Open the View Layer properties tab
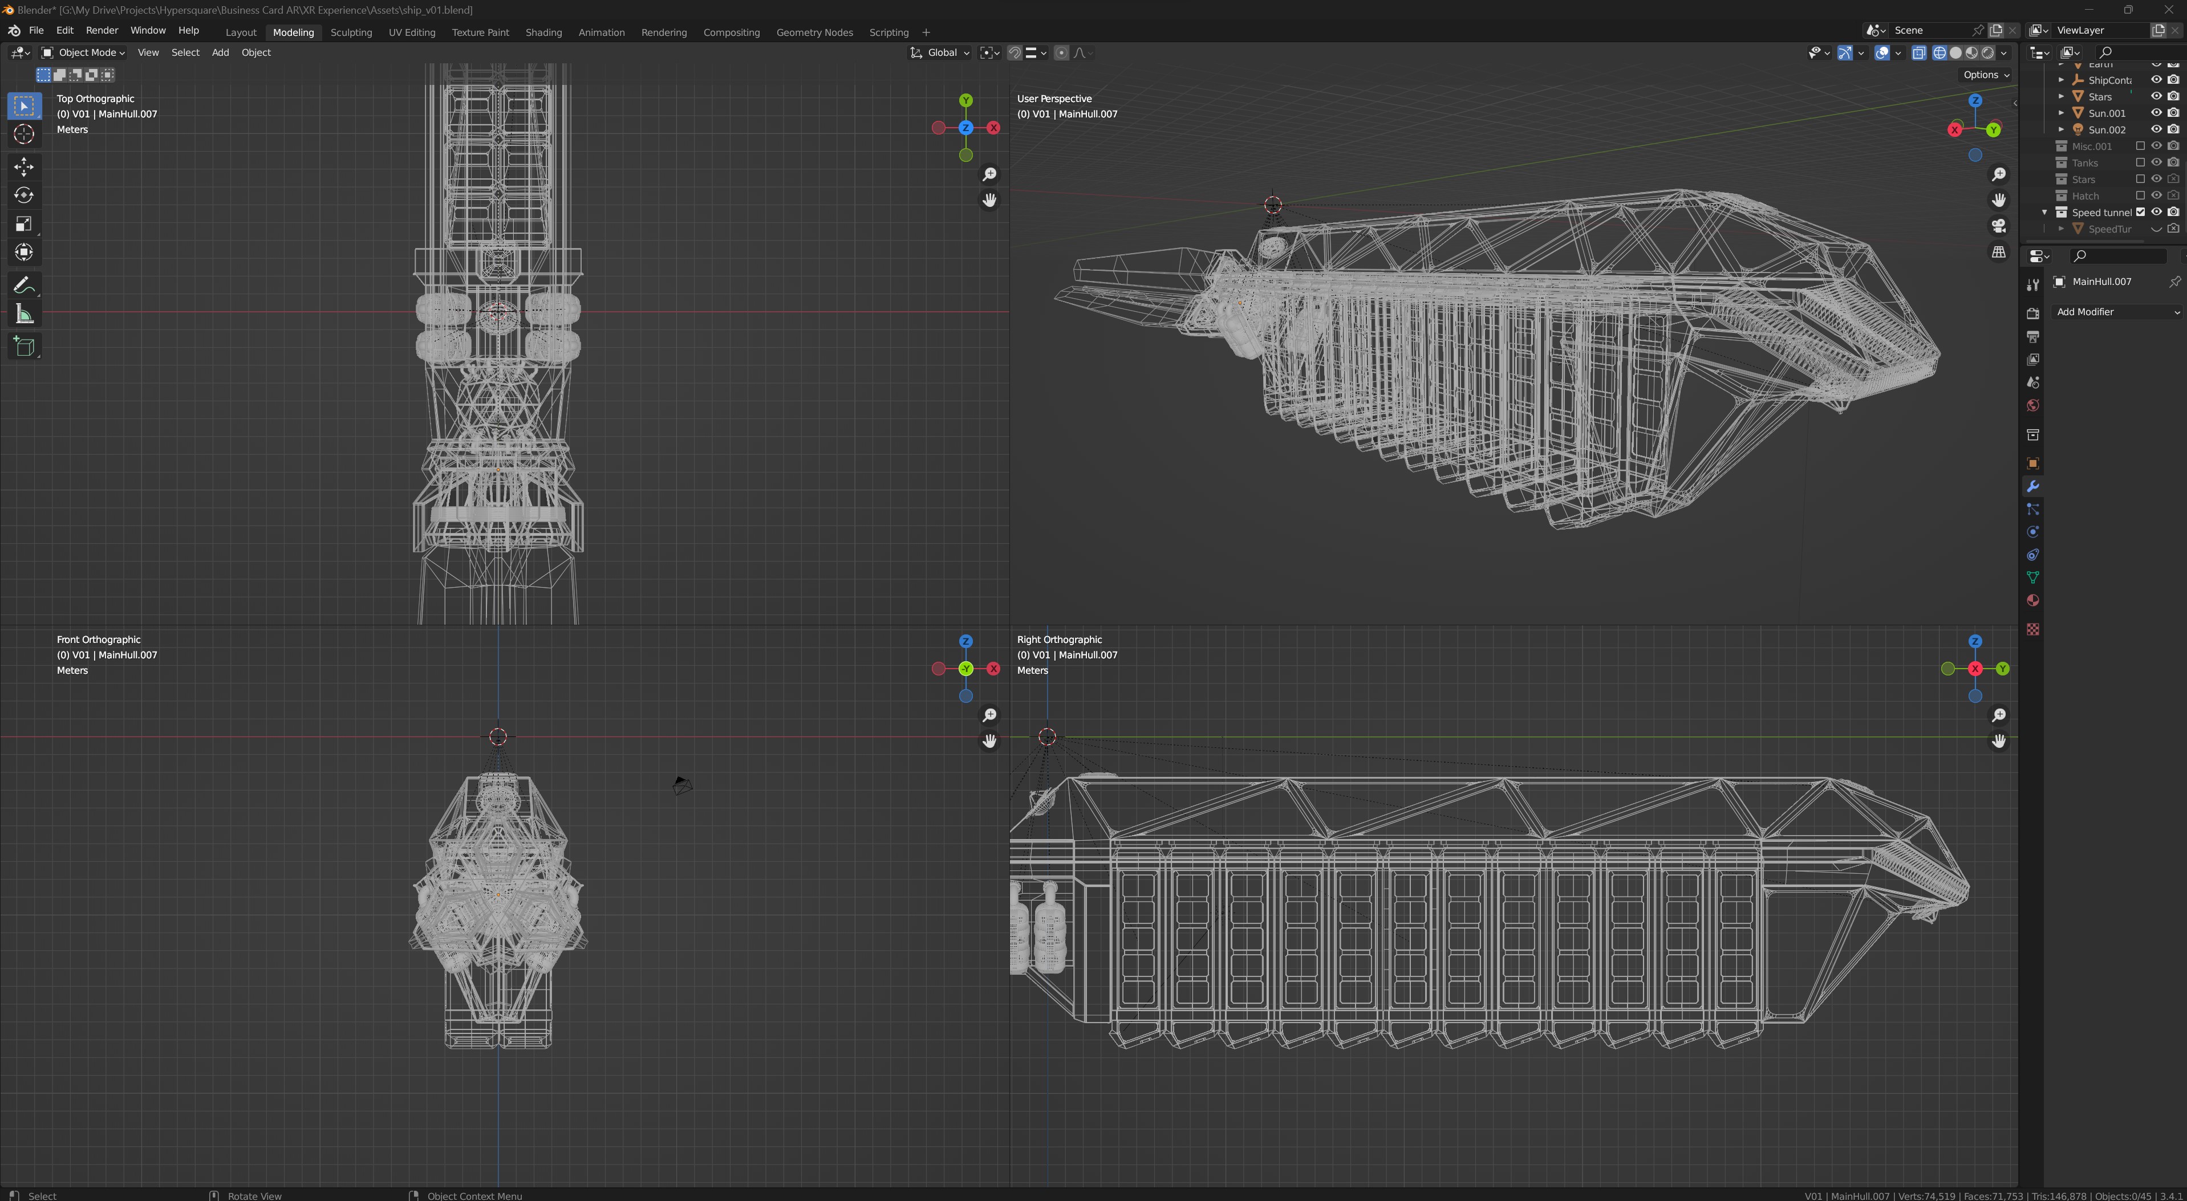 2032,359
